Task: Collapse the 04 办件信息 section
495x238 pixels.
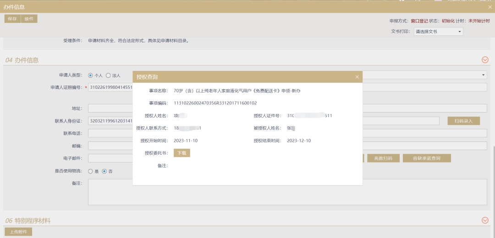Action: tap(485, 60)
